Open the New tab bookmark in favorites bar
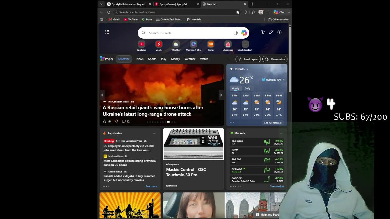 point(194,19)
